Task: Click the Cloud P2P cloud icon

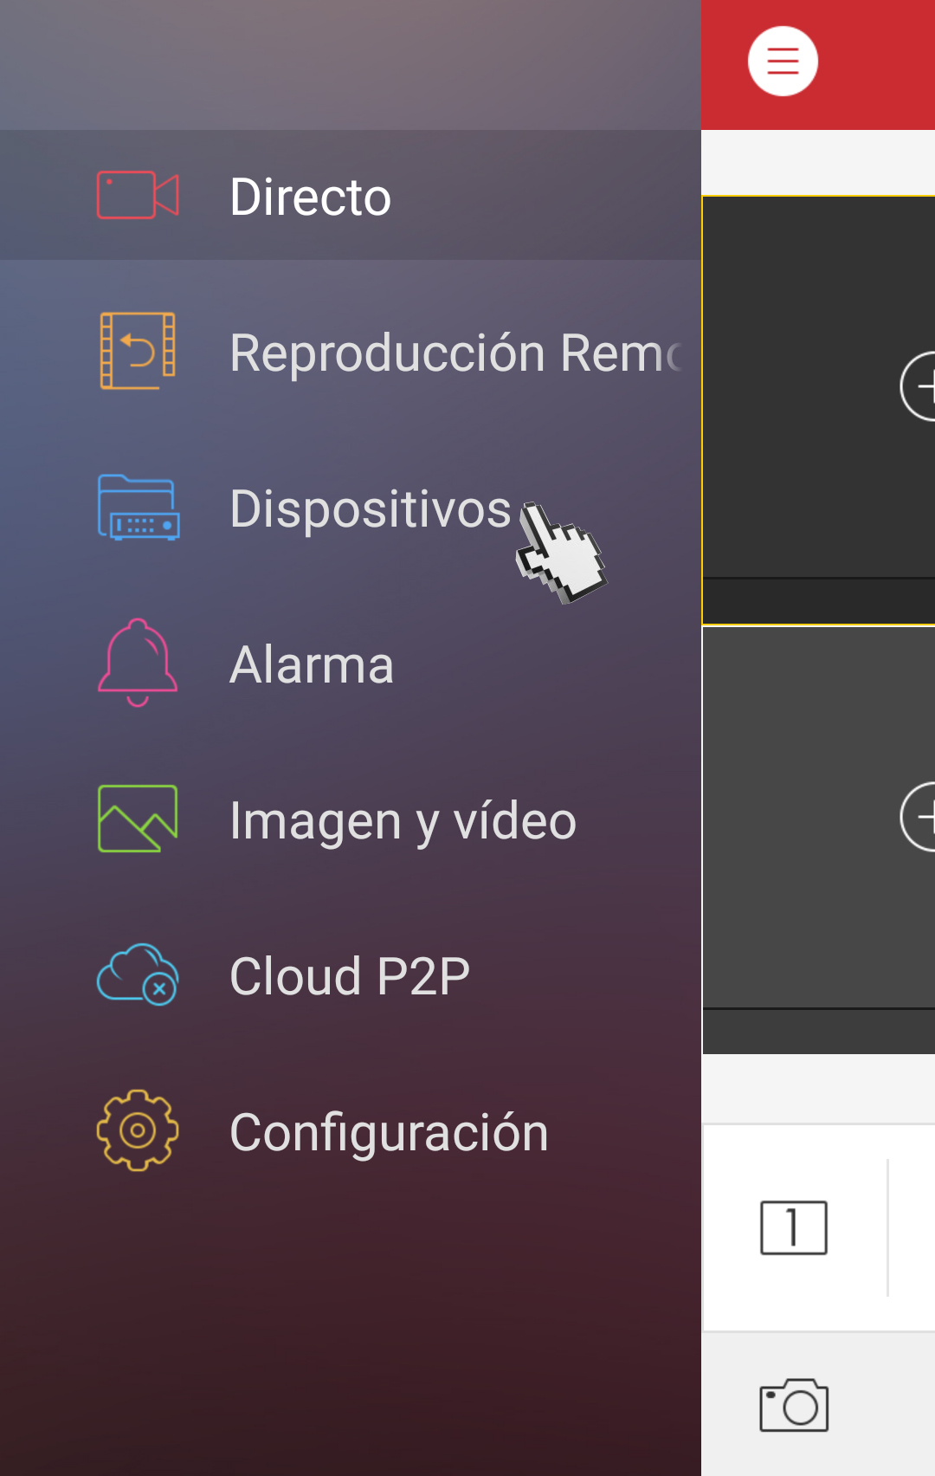Action: tap(138, 974)
